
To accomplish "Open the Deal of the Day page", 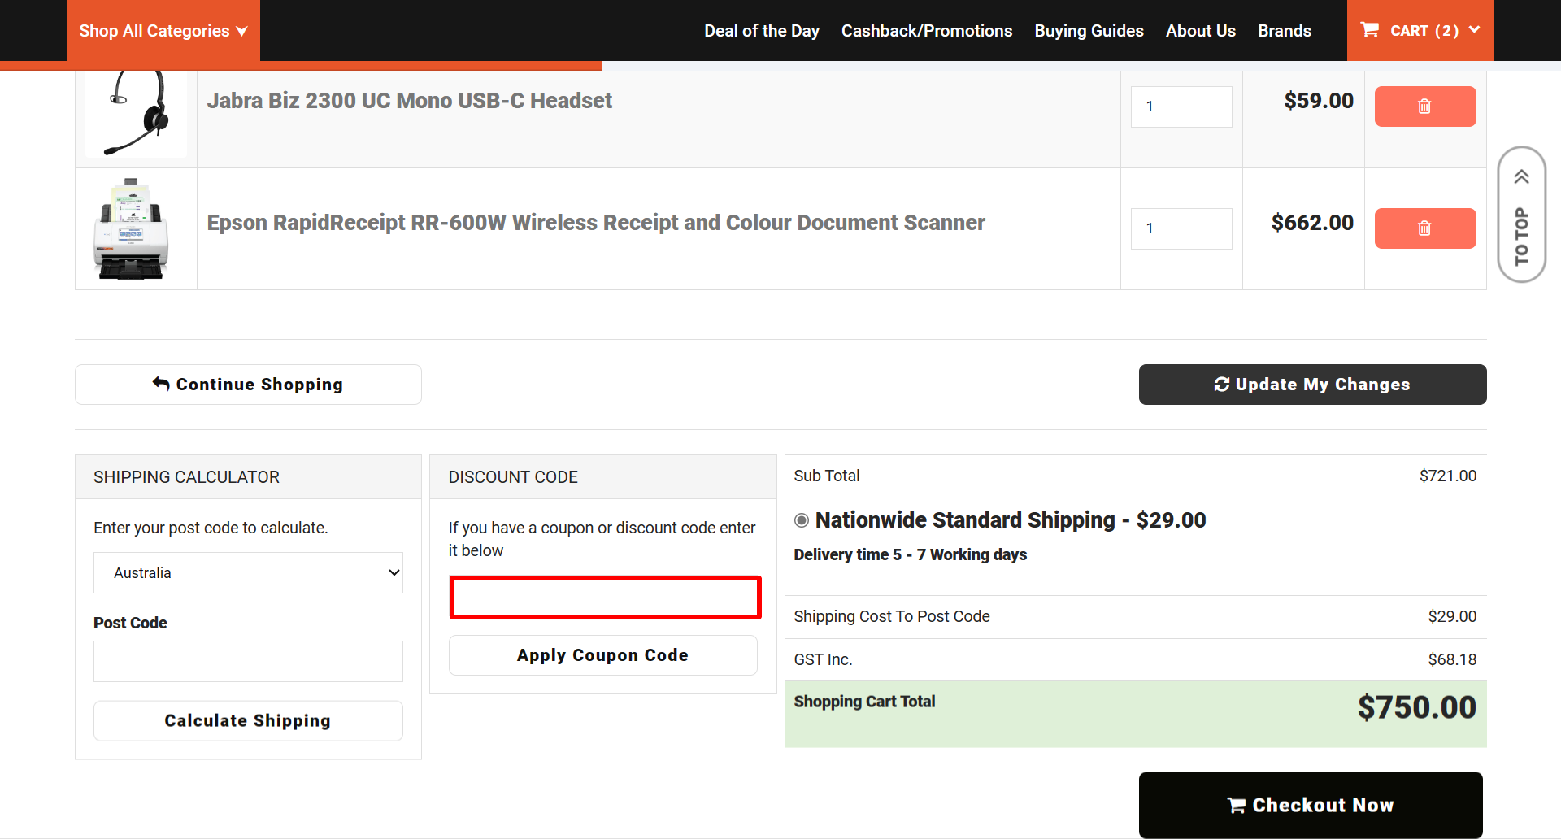I will 761,30.
